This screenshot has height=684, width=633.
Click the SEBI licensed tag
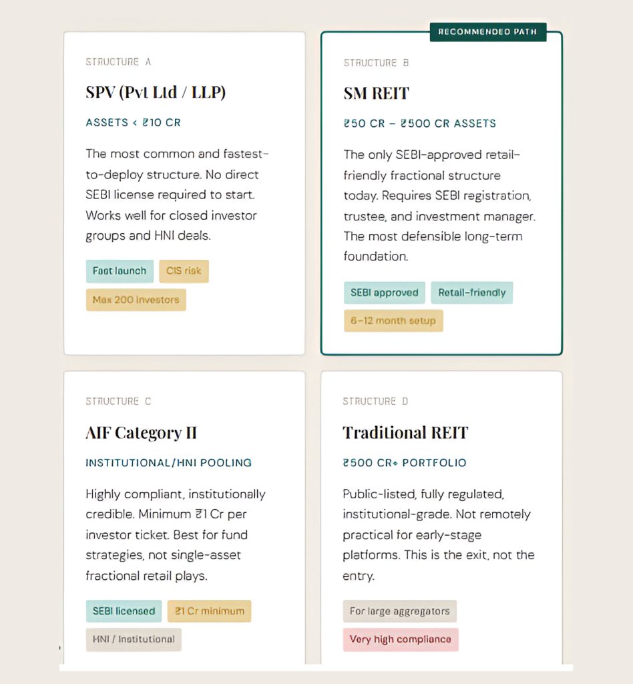tap(124, 611)
